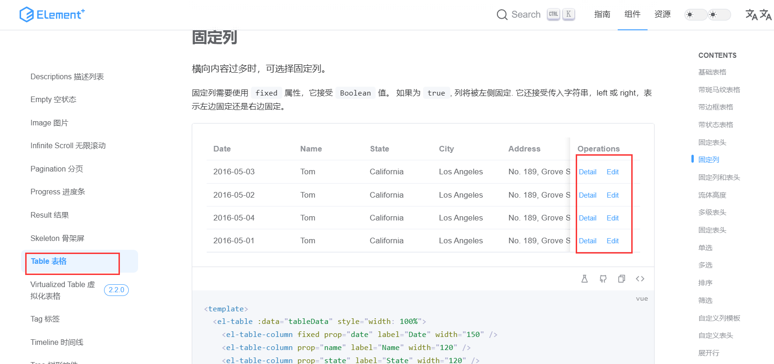The image size is (774, 364).
Task: Click the 固定列 section heading
Action: [215, 37]
